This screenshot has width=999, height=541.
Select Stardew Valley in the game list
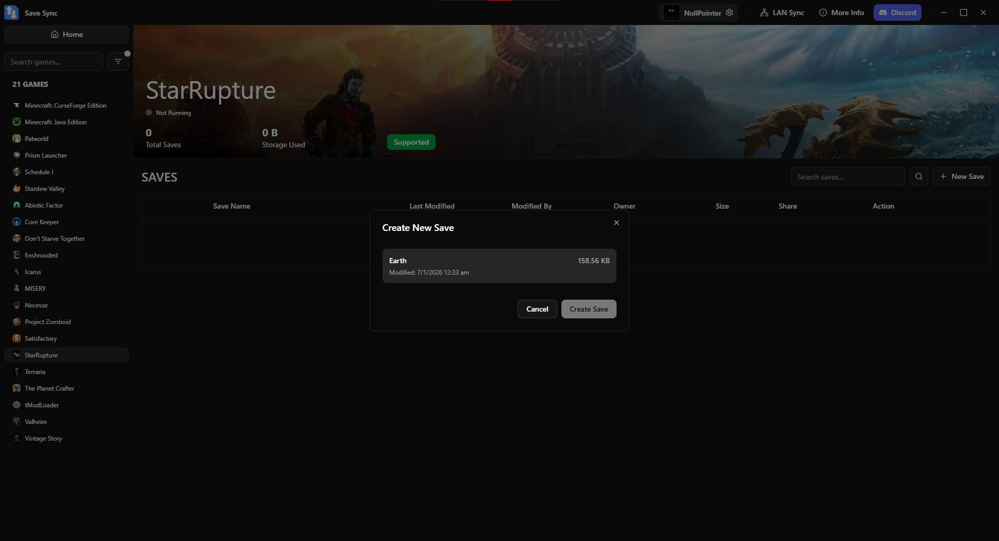coord(67,188)
